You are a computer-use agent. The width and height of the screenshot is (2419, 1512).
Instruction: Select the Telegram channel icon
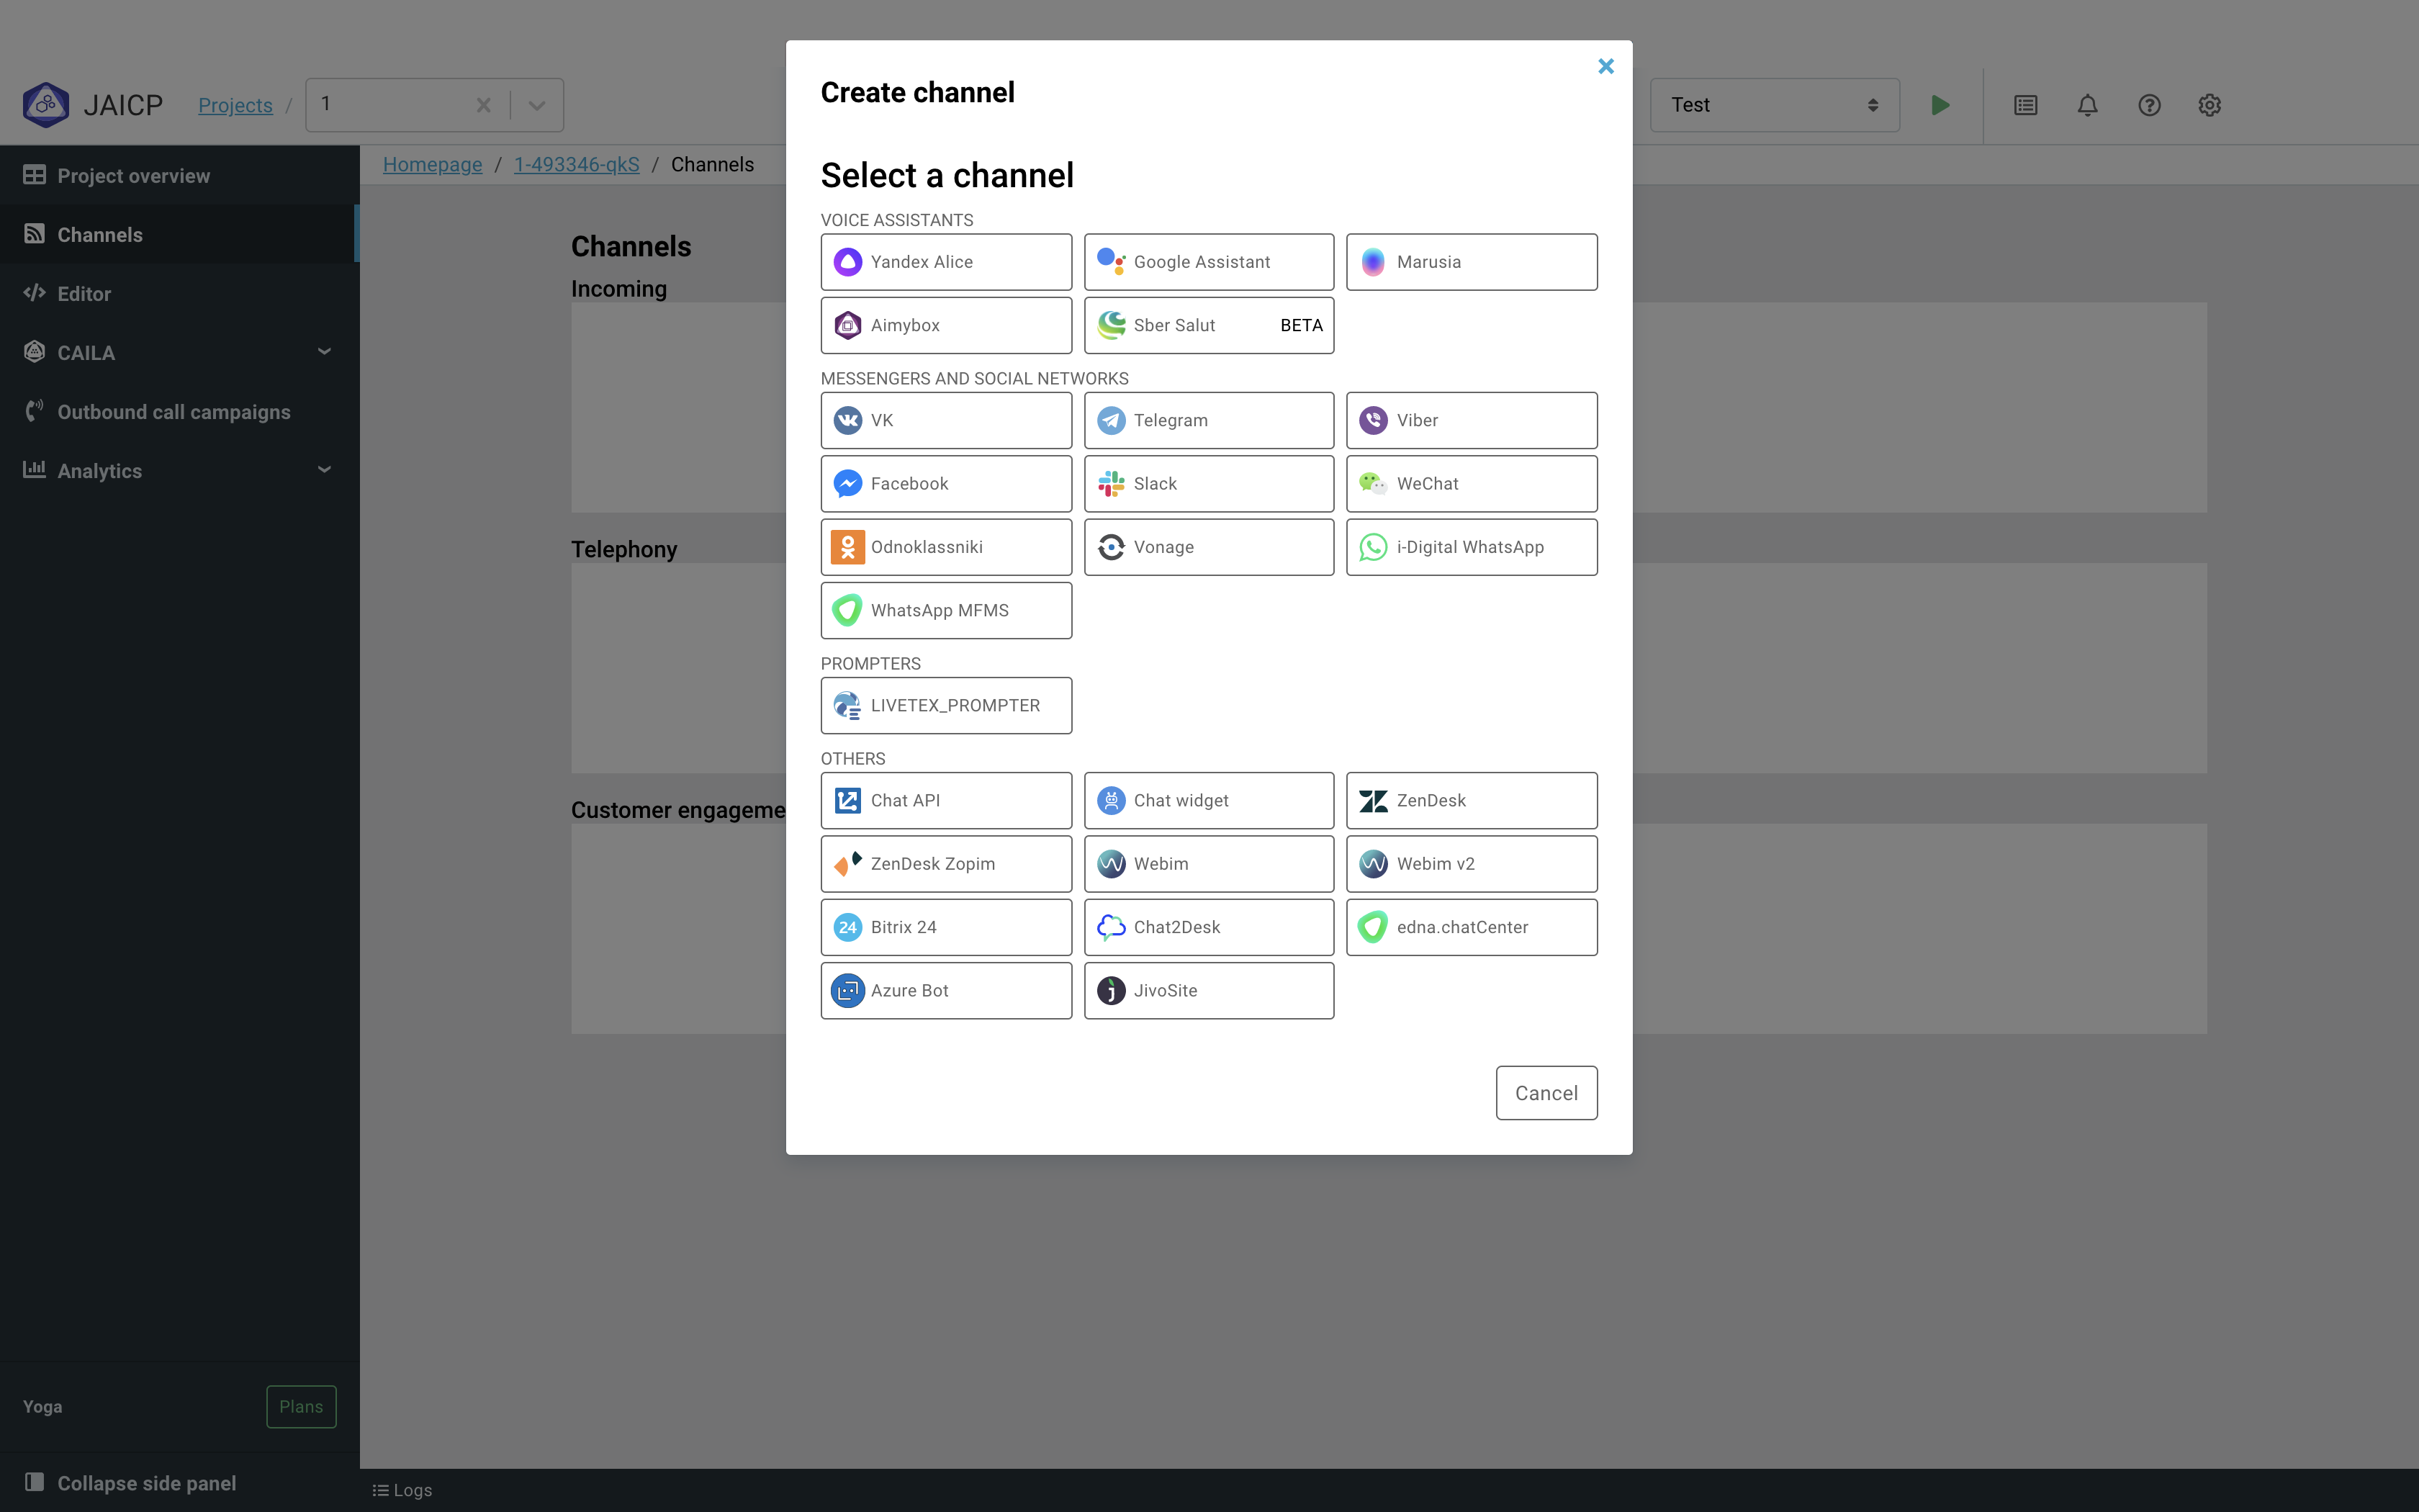click(x=1207, y=420)
